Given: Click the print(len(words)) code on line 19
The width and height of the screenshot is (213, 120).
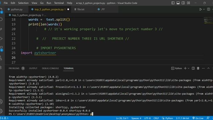Looking at the screenshot, I should click(45, 24).
